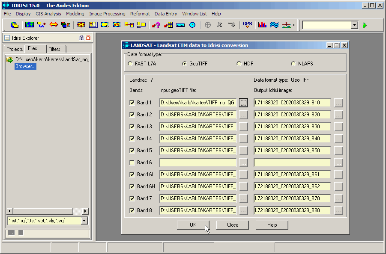Click the cyan circle target toolbar icon
The height and width of the screenshot is (254, 386).
(192, 25)
